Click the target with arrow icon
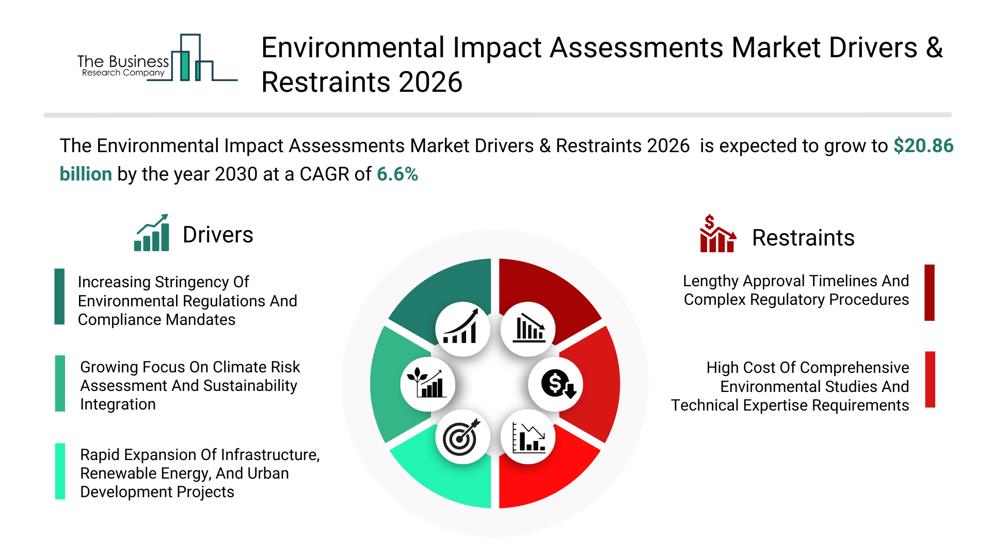Screen dimensions: 991x557 (x=462, y=437)
